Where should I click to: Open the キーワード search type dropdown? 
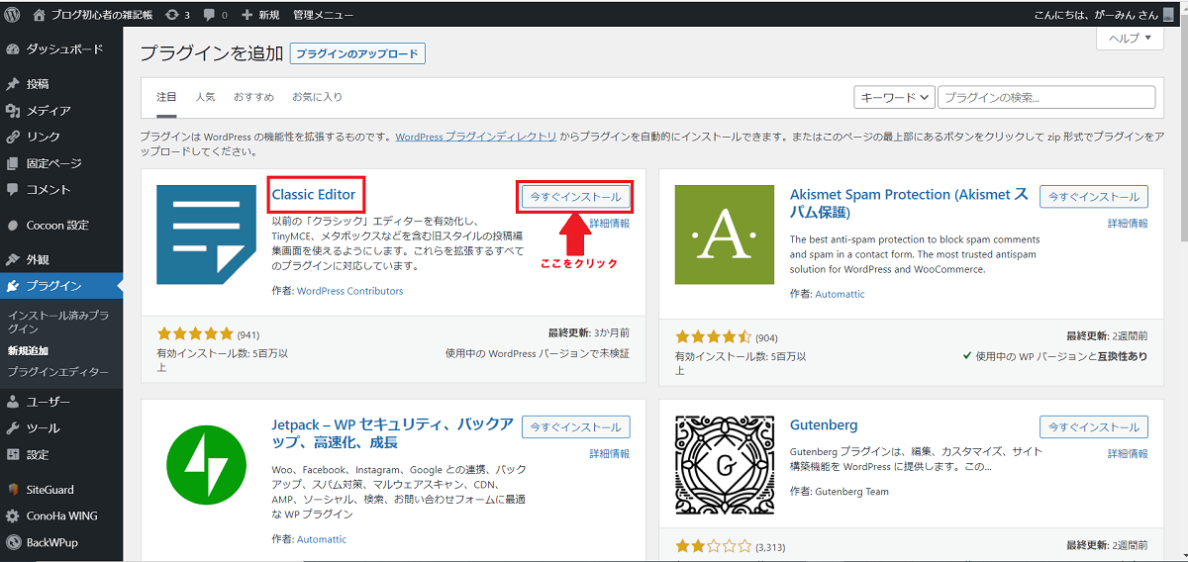tap(894, 97)
